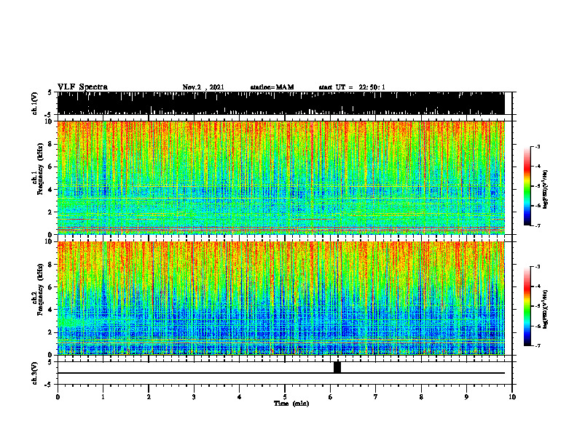The width and height of the screenshot is (577, 445).
Task: Click the '8' kHz tick on ch.2 frequency axis
Action: (51, 265)
